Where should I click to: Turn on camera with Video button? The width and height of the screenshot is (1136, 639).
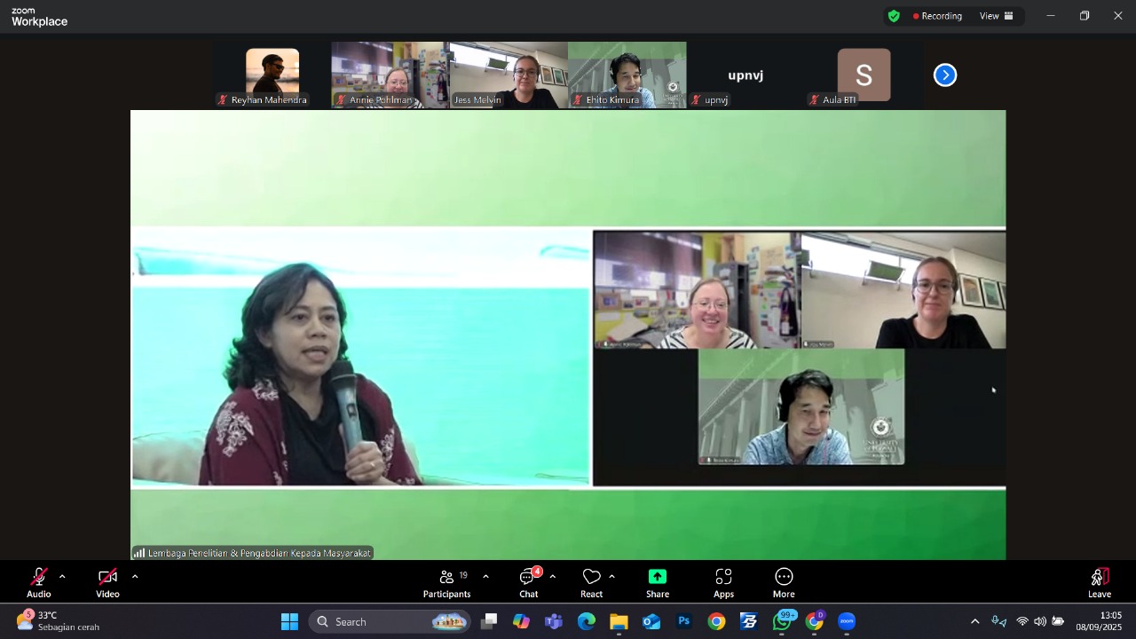[107, 582]
